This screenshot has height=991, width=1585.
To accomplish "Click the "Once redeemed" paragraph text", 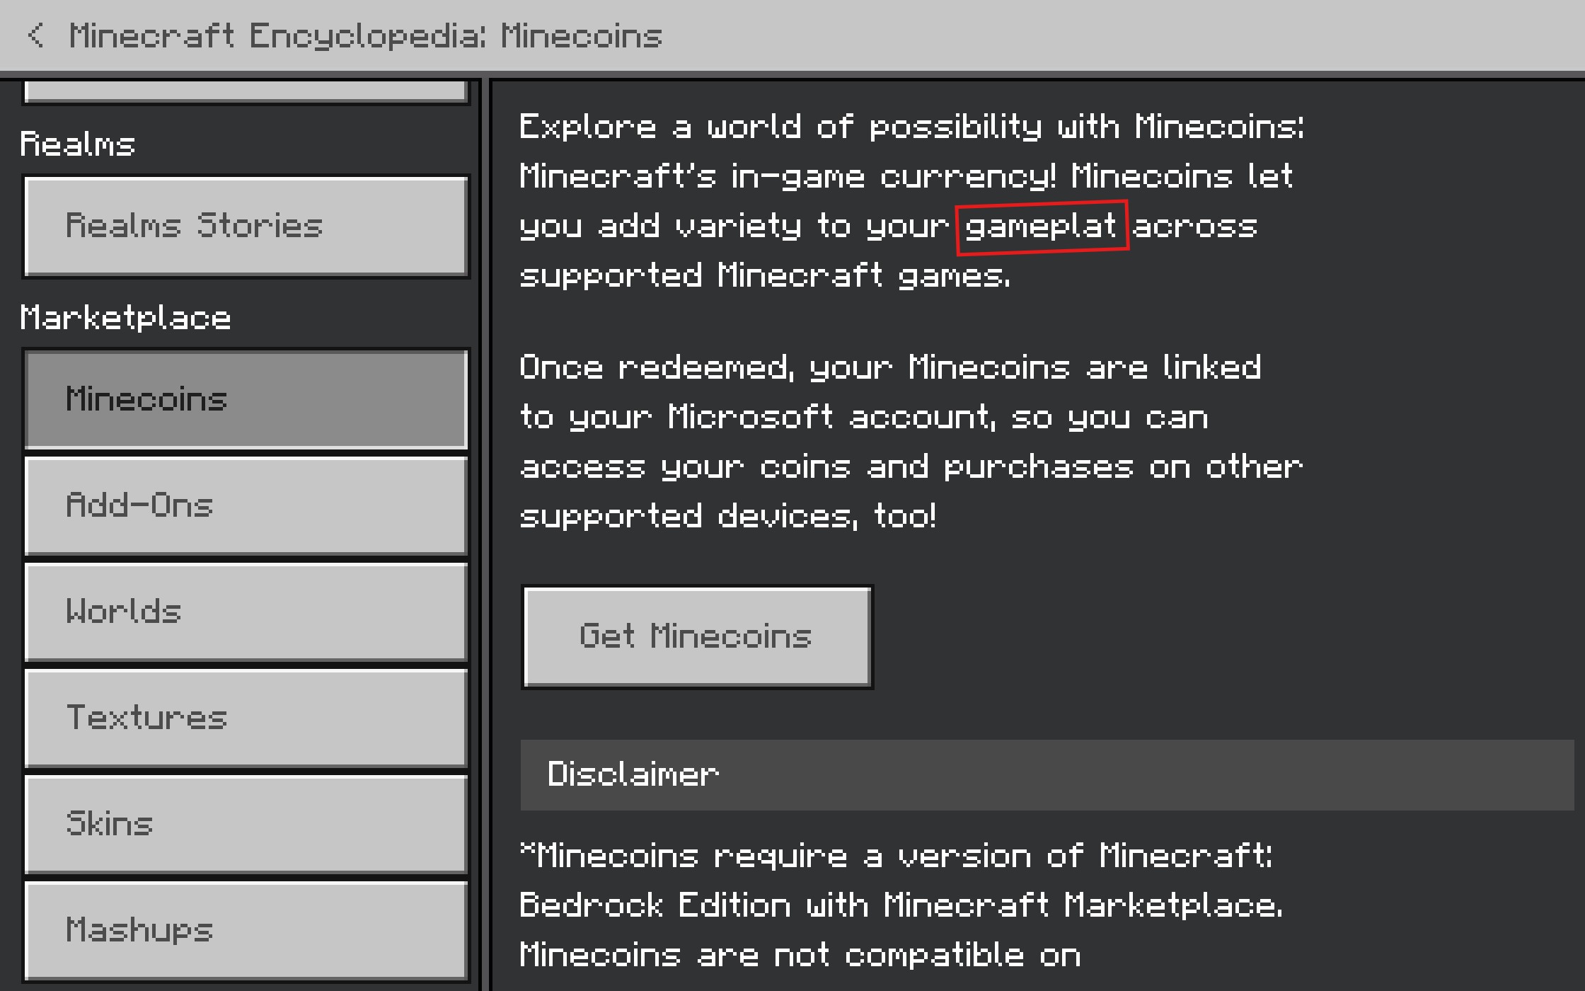I will (x=910, y=442).
